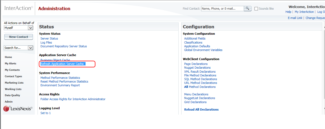The width and height of the screenshot is (325, 129).
Task: Set logging level via Set to 1
Action: coord(46,113)
